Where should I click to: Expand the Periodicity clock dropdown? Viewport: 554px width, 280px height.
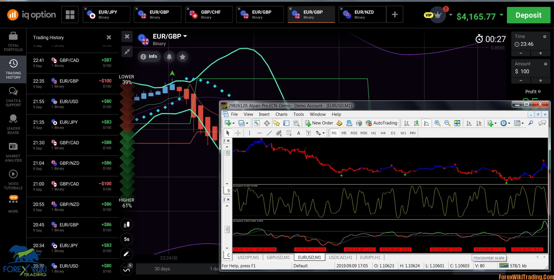(509, 123)
